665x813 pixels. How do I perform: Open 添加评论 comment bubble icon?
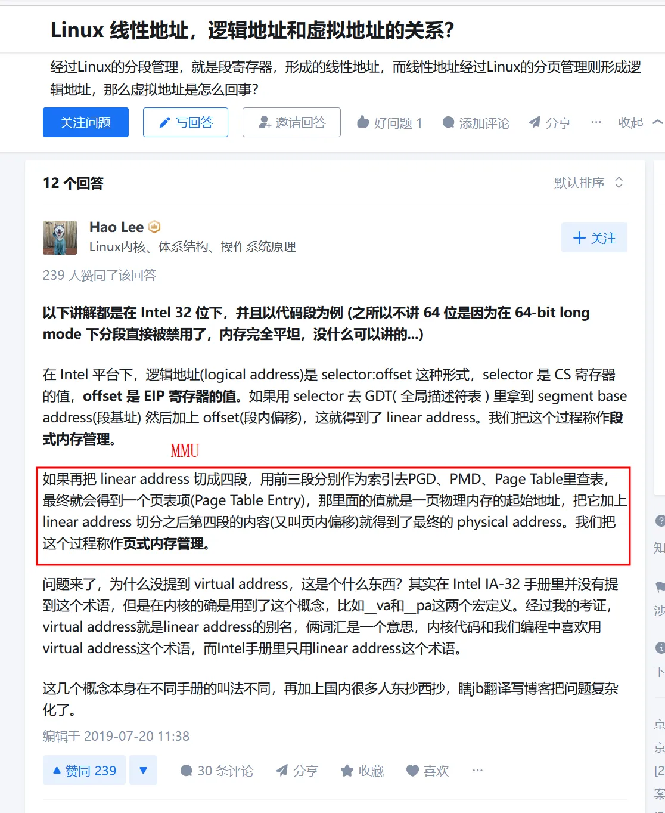pyautogui.click(x=449, y=122)
